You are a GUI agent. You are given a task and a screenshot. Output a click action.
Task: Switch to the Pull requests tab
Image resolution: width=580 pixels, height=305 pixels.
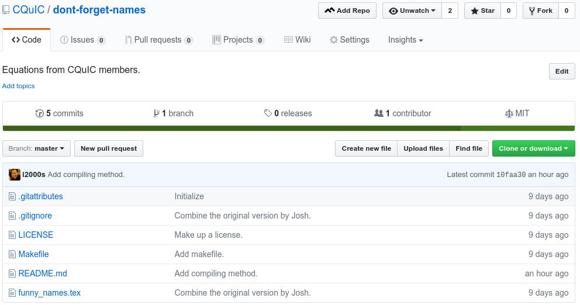tap(159, 40)
